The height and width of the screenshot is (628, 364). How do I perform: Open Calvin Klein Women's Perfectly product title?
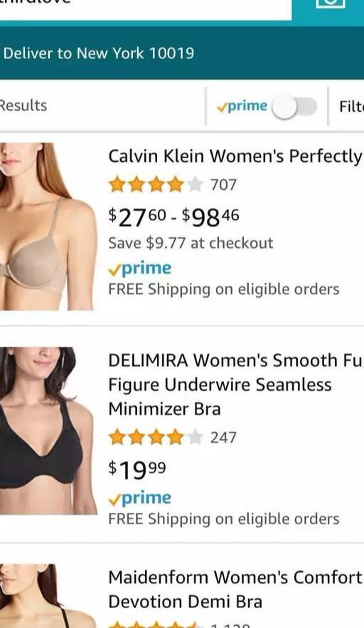coord(235,156)
